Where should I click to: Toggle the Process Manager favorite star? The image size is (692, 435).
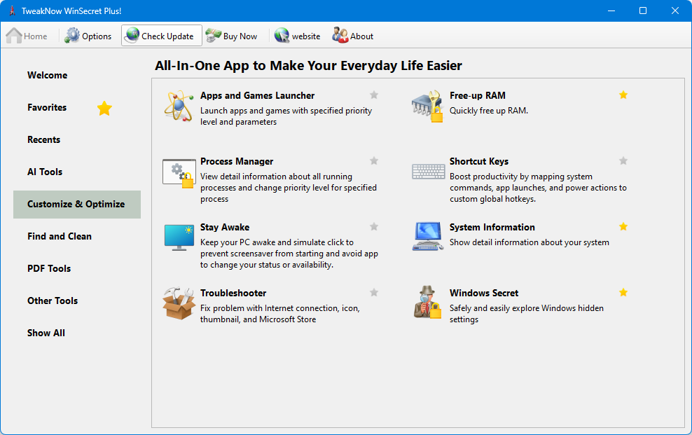pos(374,161)
